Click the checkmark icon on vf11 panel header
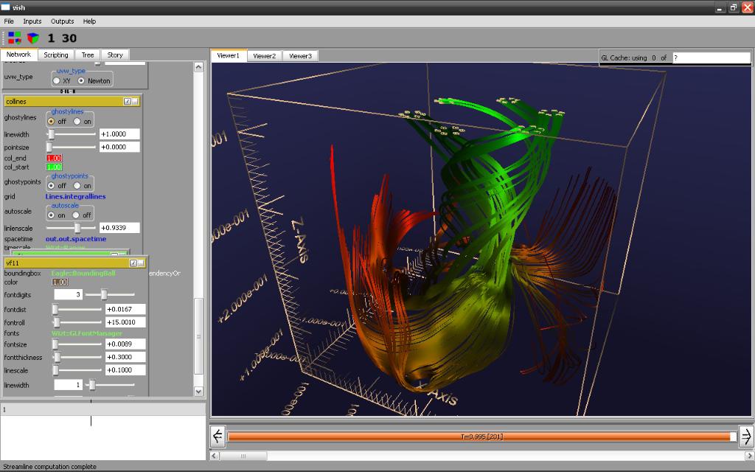Viewport: 755px width, 472px height. tap(133, 263)
